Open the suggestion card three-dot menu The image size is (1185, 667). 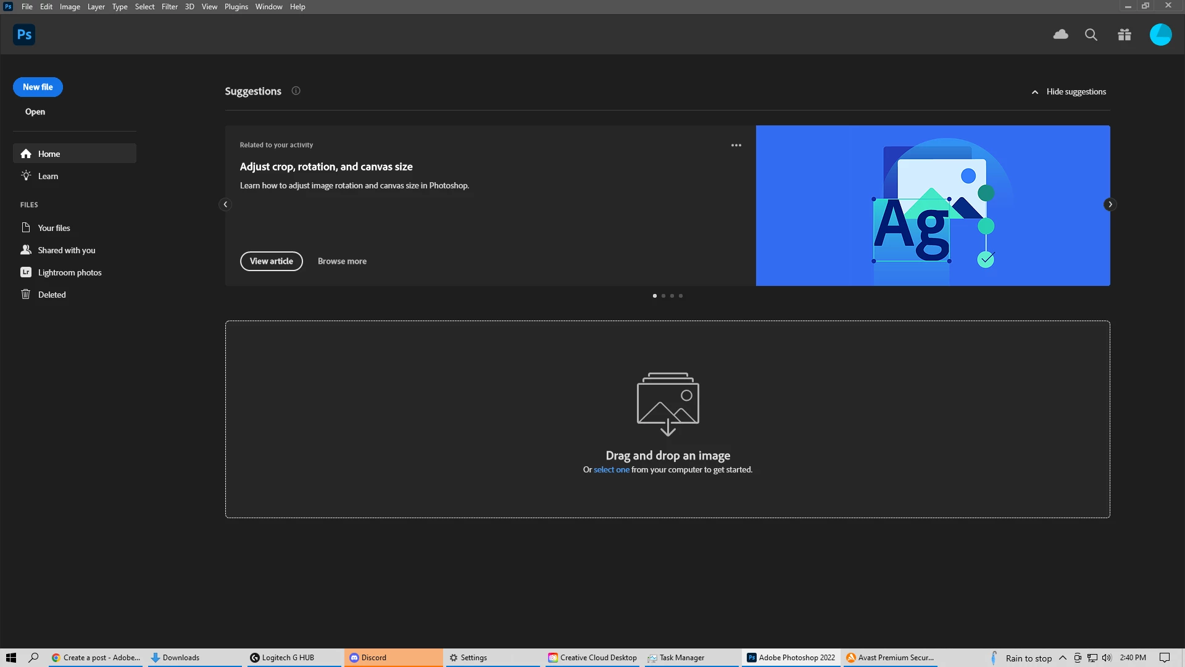pos(736,145)
